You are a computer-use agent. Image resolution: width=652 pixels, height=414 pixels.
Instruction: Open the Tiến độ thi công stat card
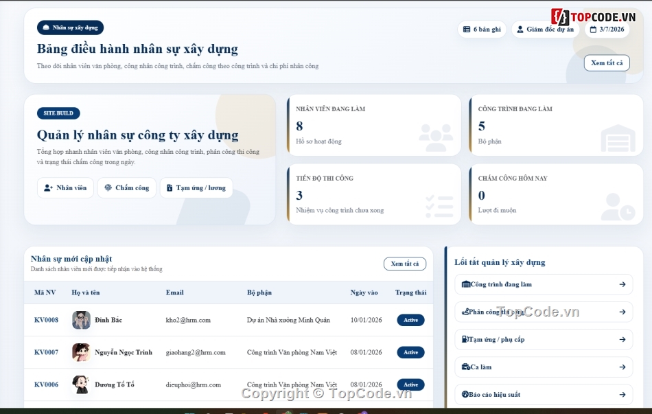pyautogui.click(x=374, y=194)
